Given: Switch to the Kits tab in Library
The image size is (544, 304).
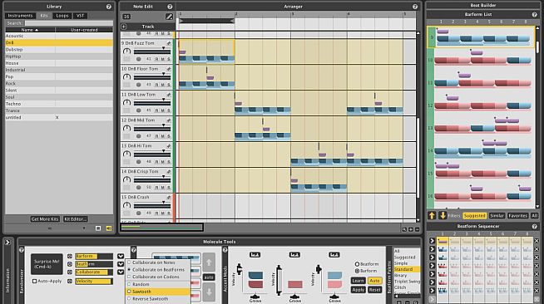Looking at the screenshot, I should point(44,16).
